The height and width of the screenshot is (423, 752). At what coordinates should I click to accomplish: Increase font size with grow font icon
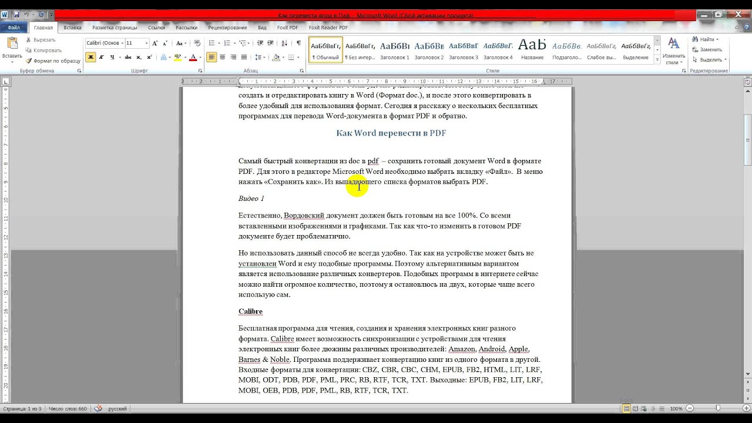pos(155,43)
